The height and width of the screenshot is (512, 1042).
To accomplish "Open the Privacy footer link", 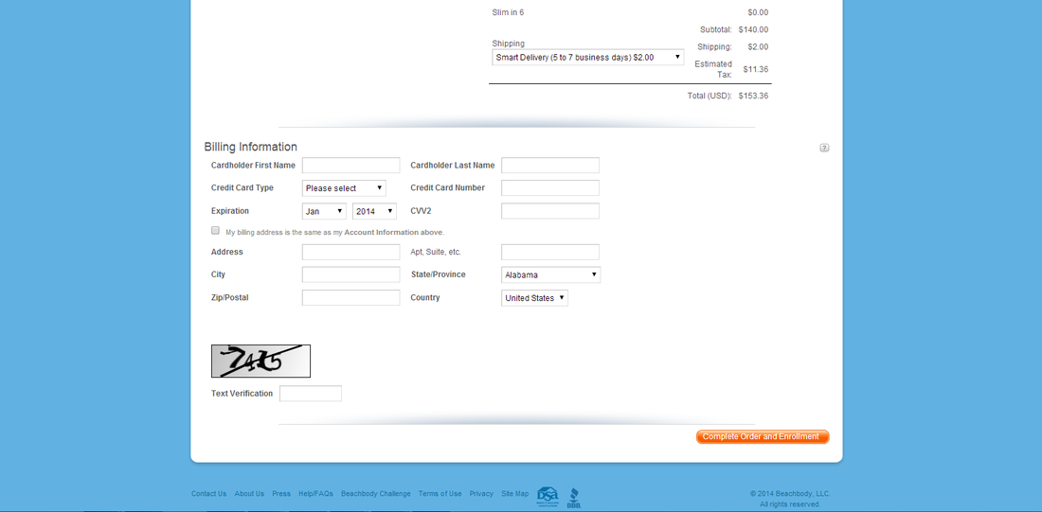I will (481, 493).
